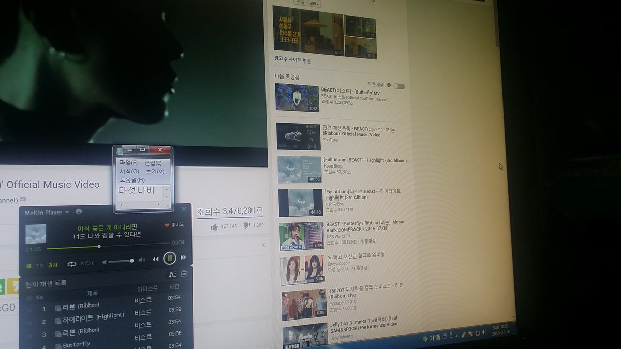This screenshot has height=349, width=621.
Task: Open the MelOn Player title dropdown arrow
Action: click(67, 213)
